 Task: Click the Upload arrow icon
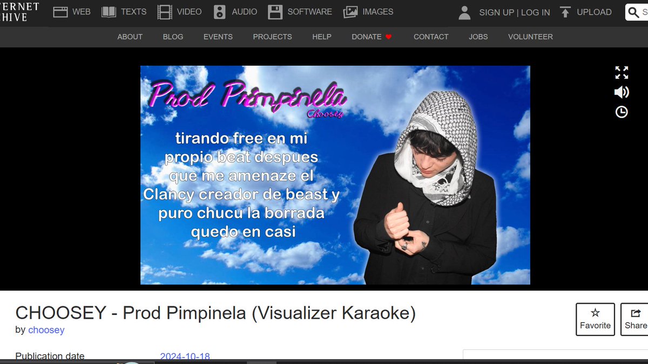[x=565, y=12]
